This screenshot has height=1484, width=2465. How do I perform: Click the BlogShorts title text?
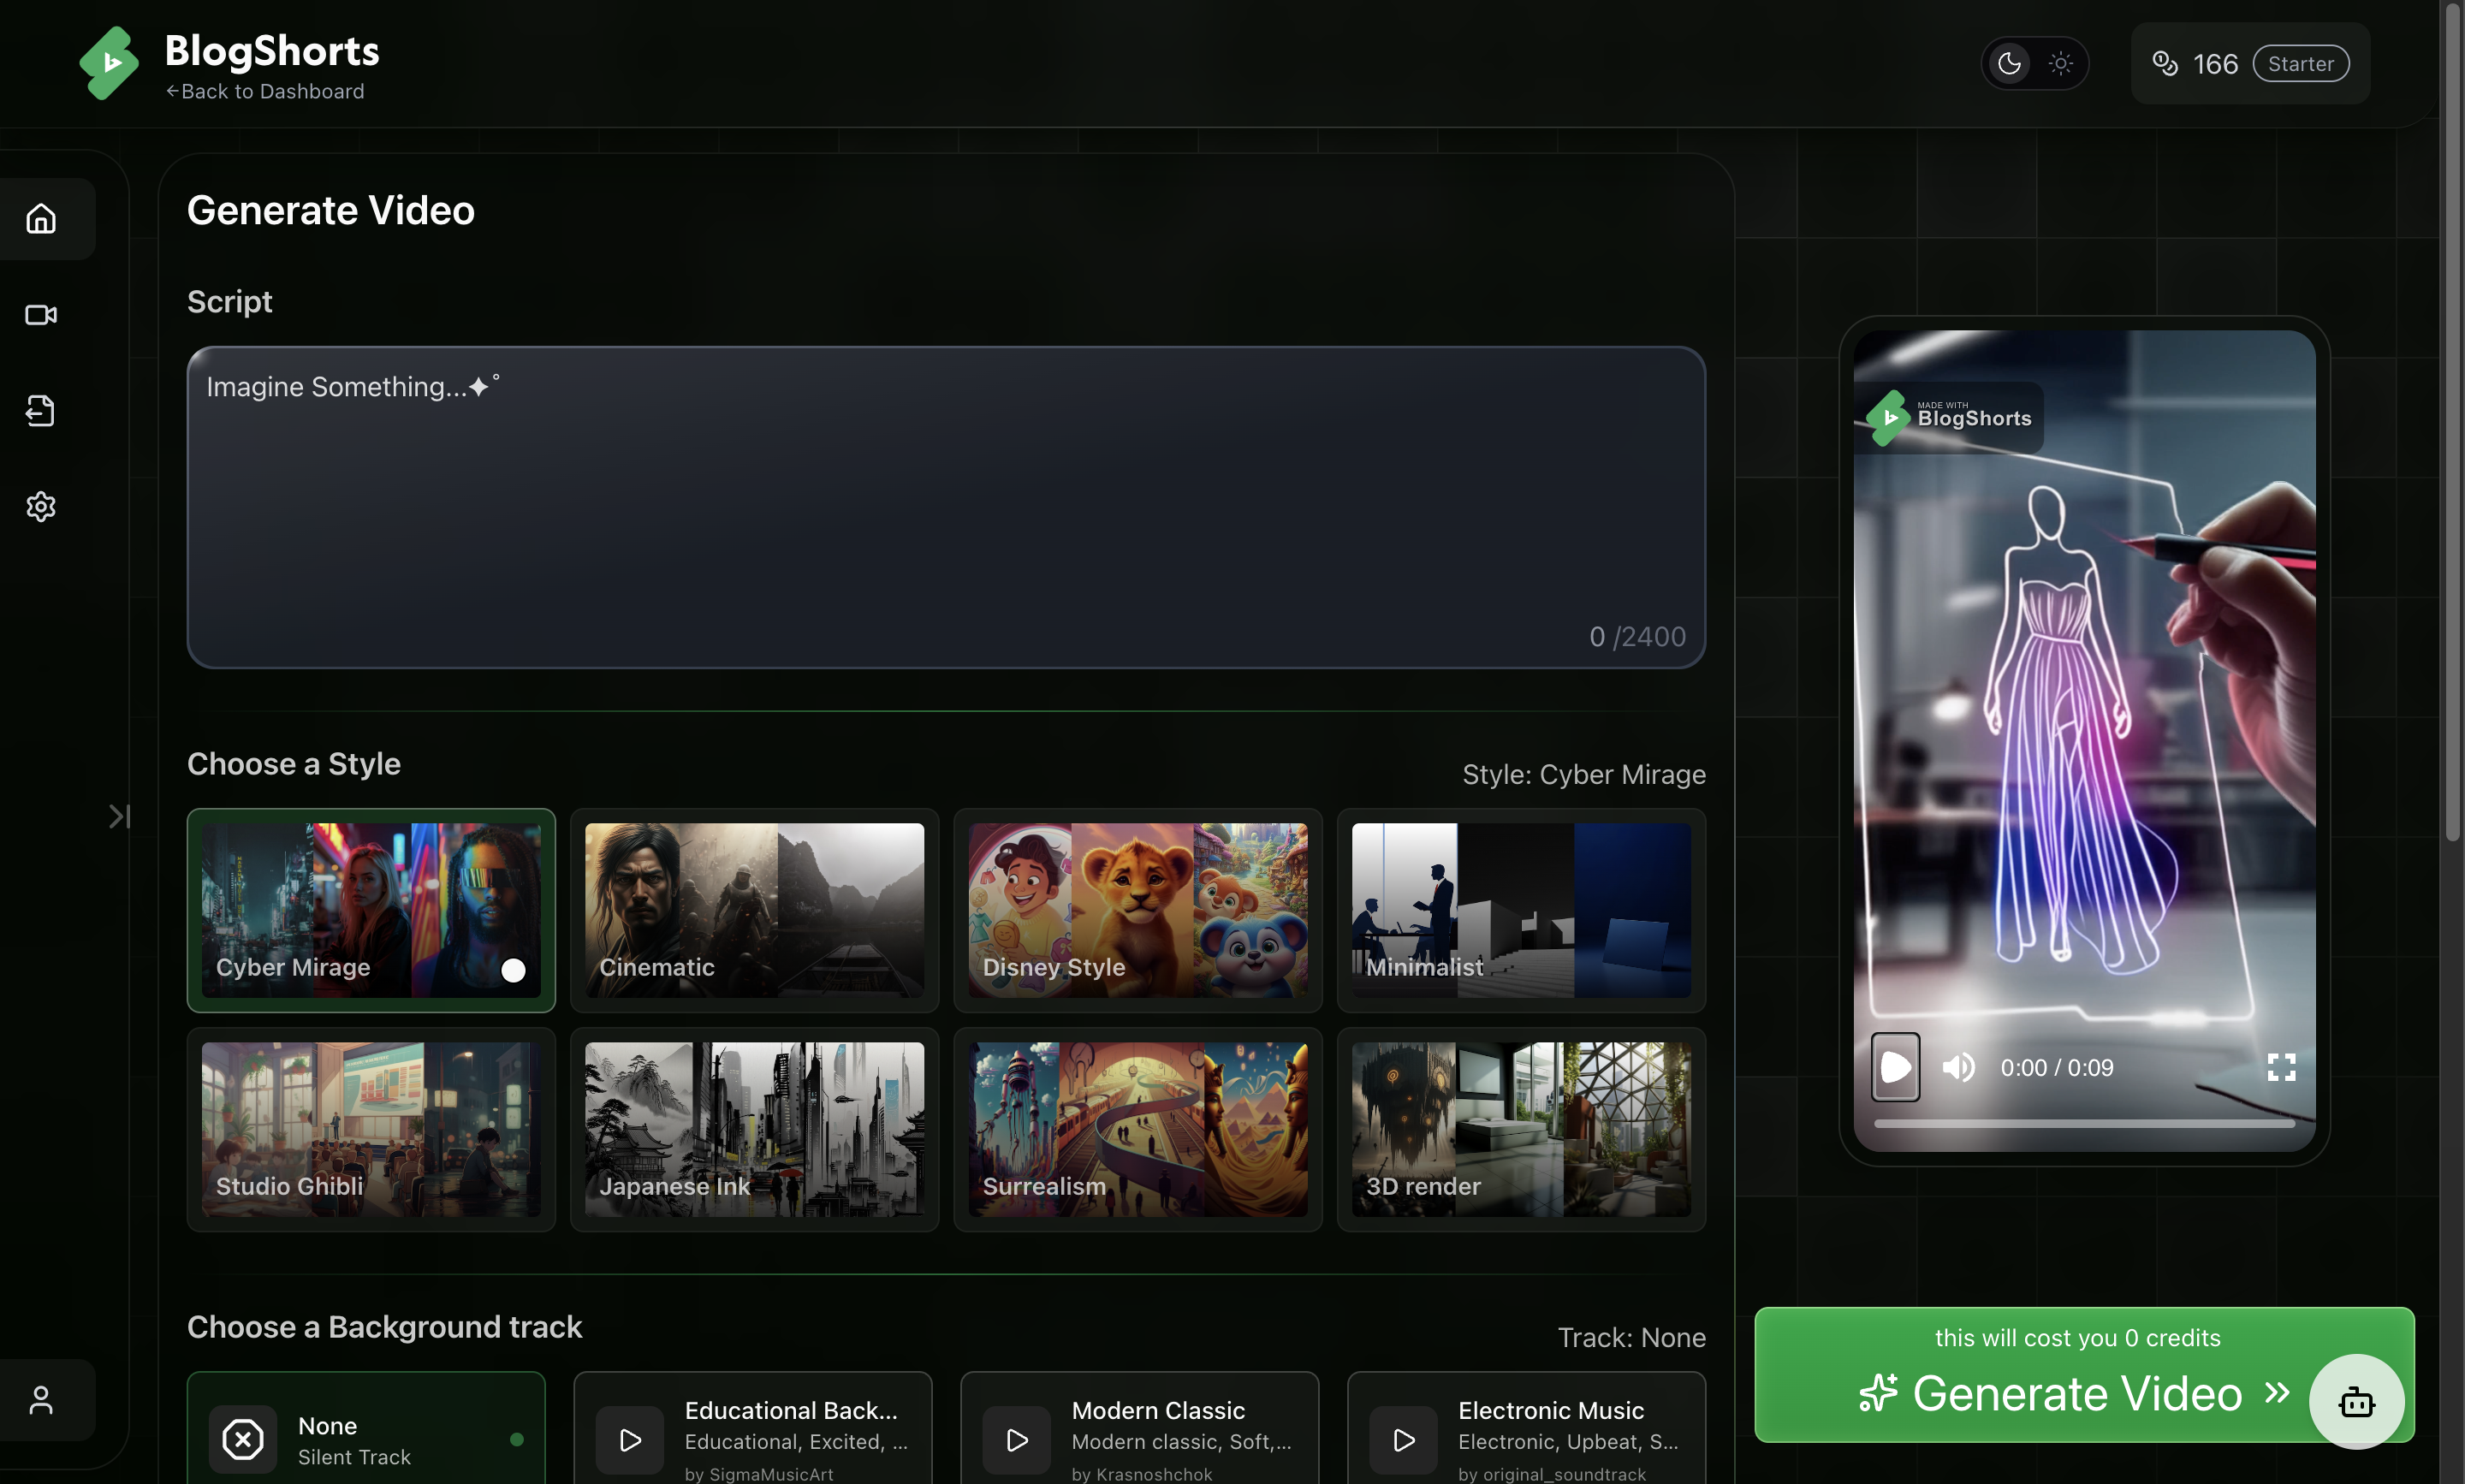pos(272,51)
